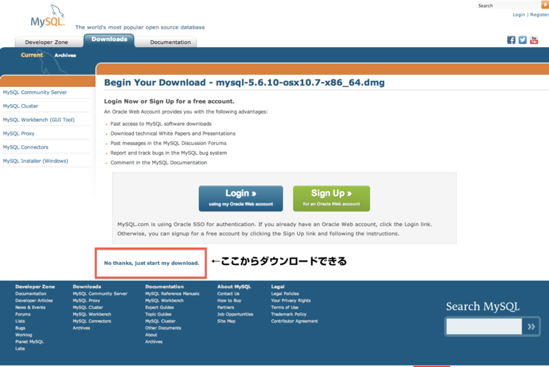Open the Documentation tab
Viewport: 549px width, 367px height.
pos(170,42)
